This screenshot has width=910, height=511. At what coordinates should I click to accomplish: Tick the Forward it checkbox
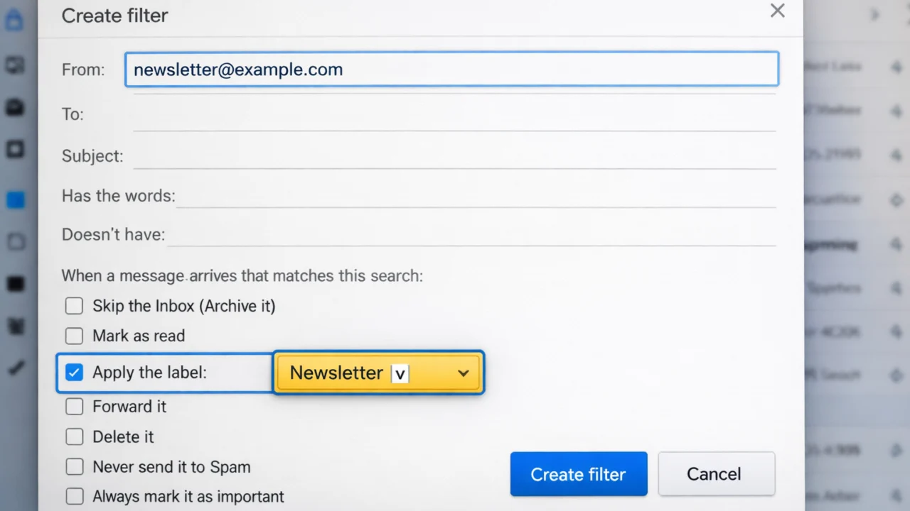pos(74,407)
